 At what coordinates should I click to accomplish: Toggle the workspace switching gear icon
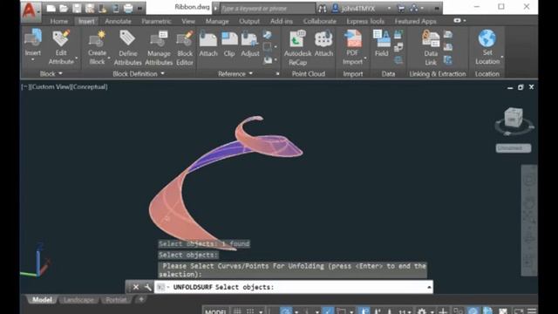(422, 311)
